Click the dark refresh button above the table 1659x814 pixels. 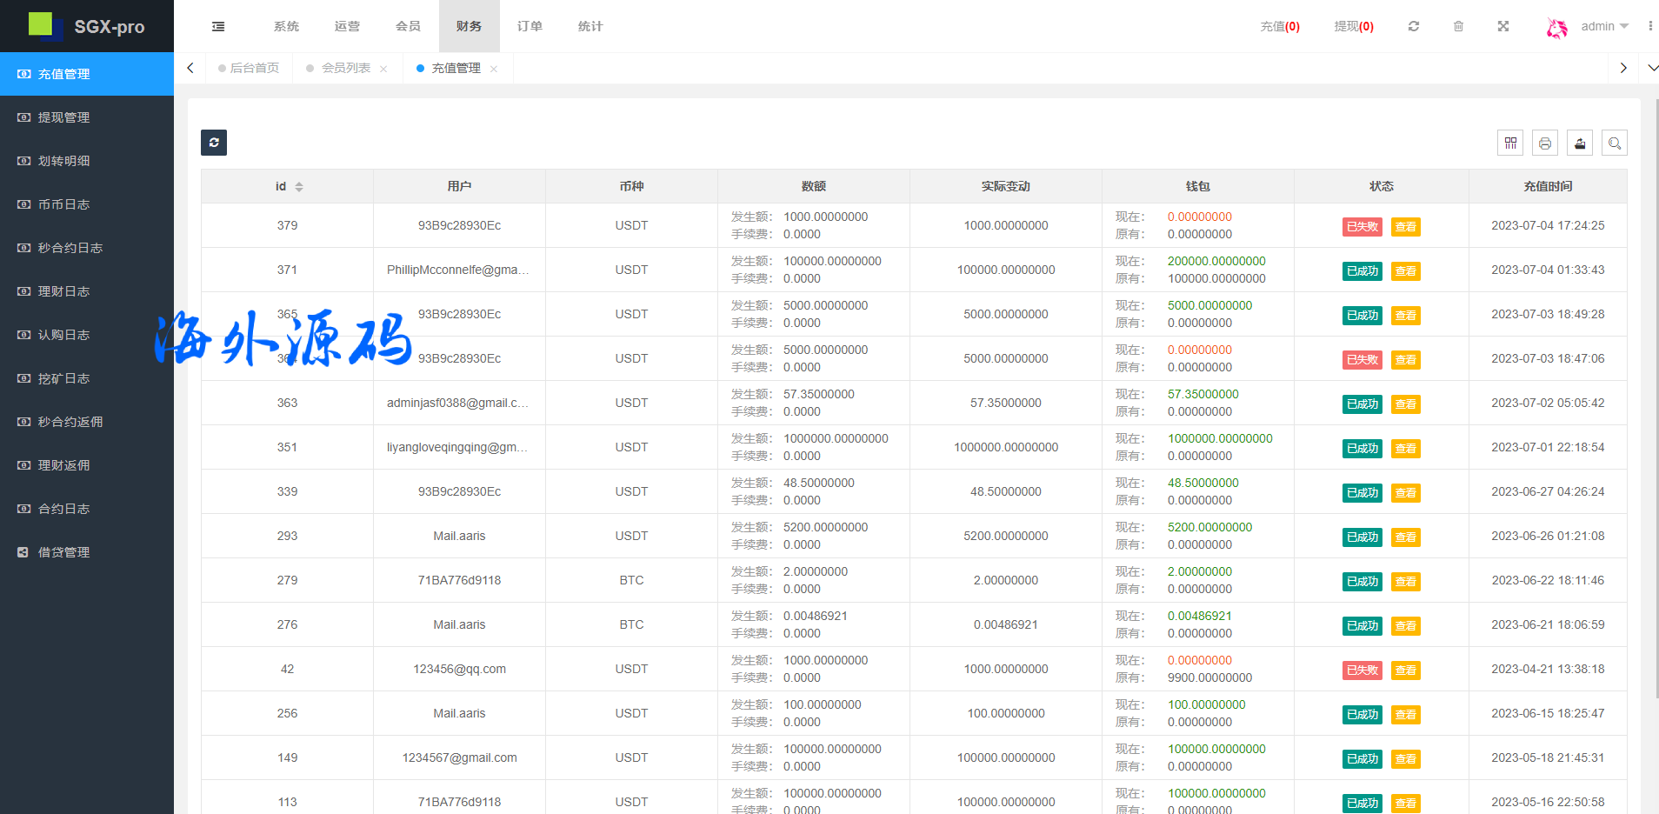click(x=214, y=143)
